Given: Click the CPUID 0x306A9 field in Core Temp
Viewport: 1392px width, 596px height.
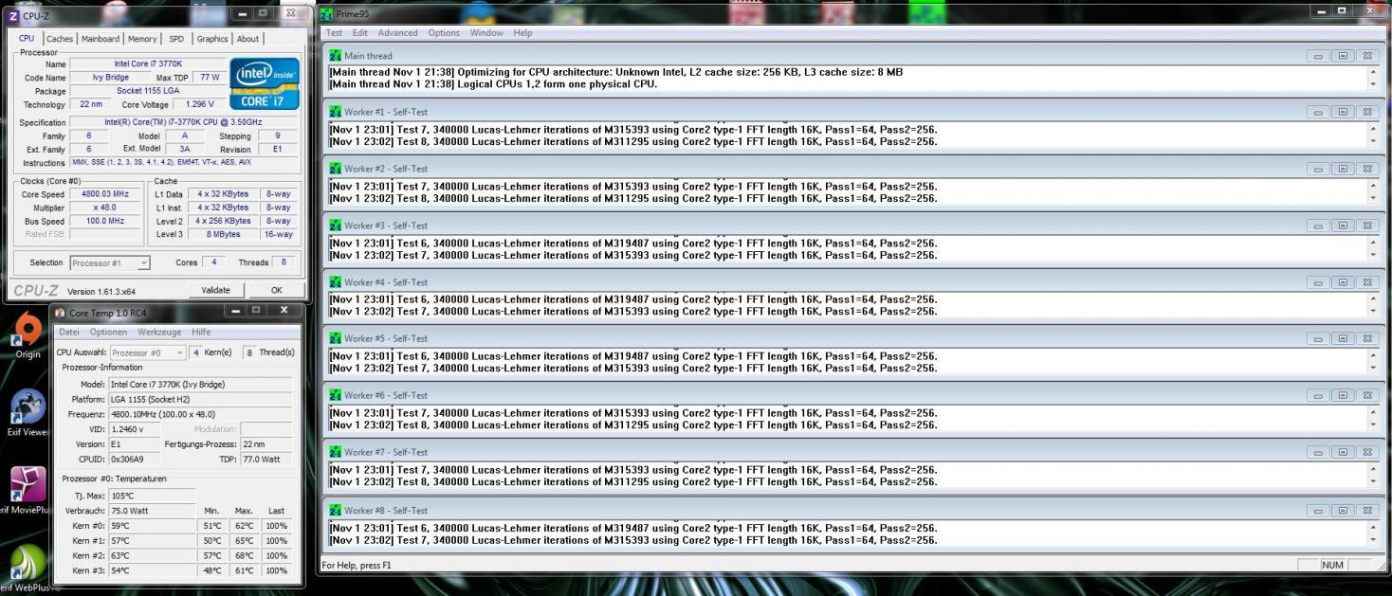Looking at the screenshot, I should (135, 460).
